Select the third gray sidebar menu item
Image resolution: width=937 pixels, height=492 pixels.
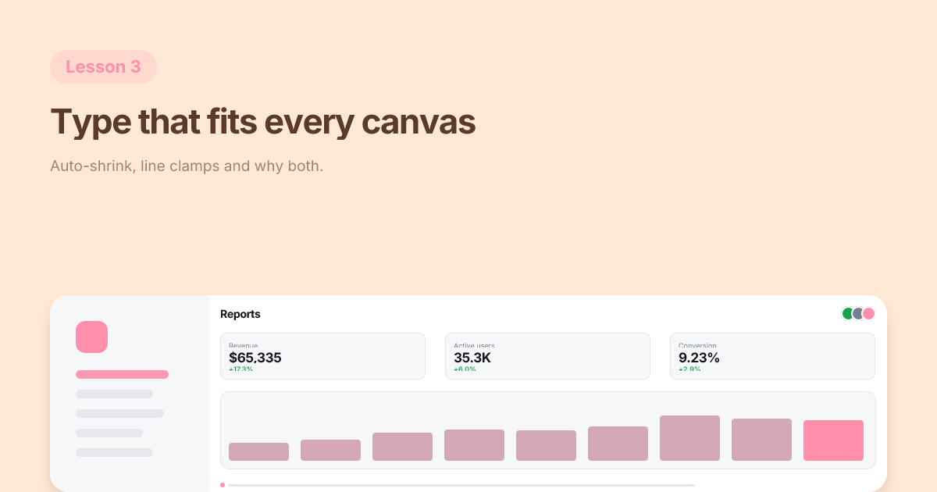tap(119, 414)
